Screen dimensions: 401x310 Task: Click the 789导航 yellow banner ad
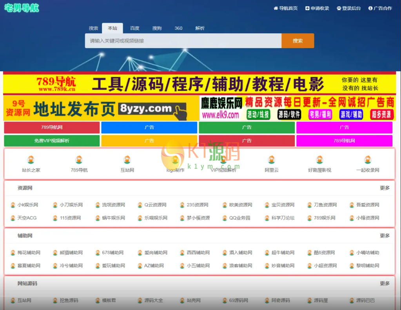click(200, 84)
